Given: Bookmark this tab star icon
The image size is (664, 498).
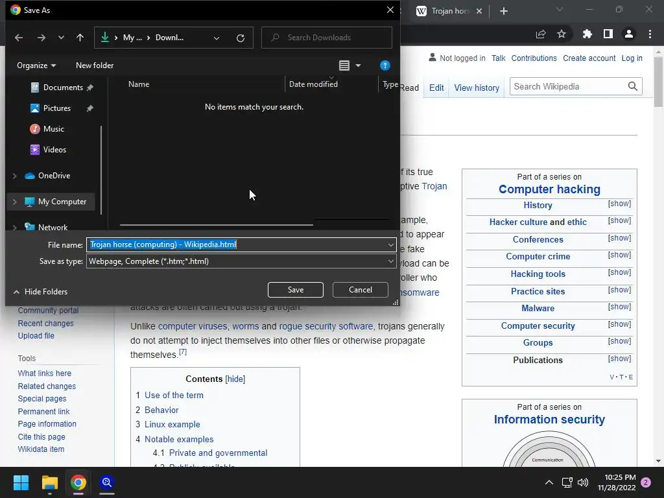Looking at the screenshot, I should (562, 34).
